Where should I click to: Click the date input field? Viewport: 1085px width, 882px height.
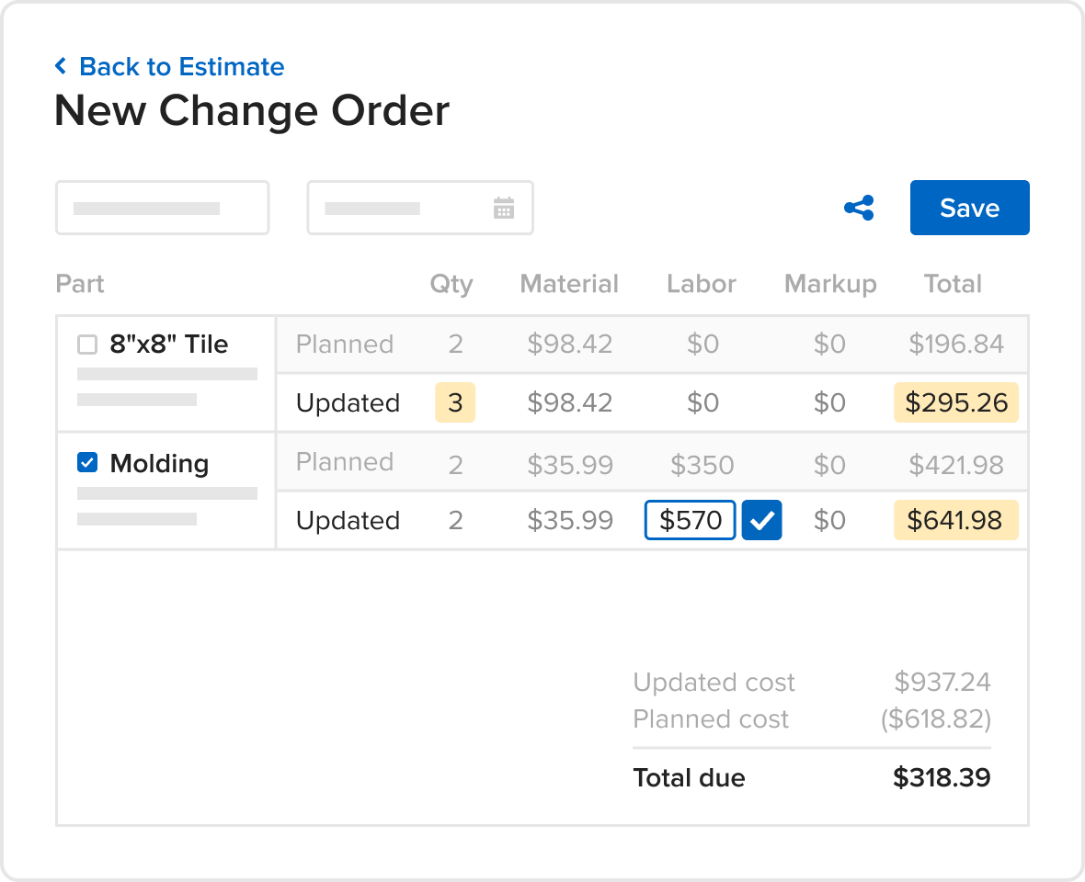[x=405, y=209]
